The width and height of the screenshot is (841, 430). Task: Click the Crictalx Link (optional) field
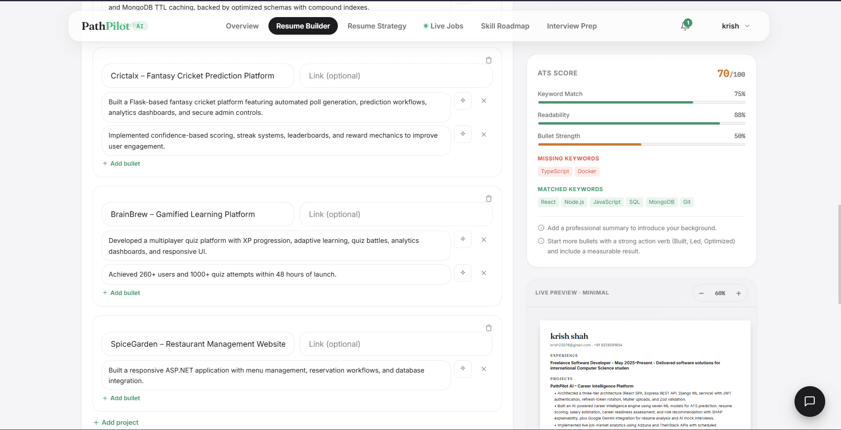coord(396,76)
